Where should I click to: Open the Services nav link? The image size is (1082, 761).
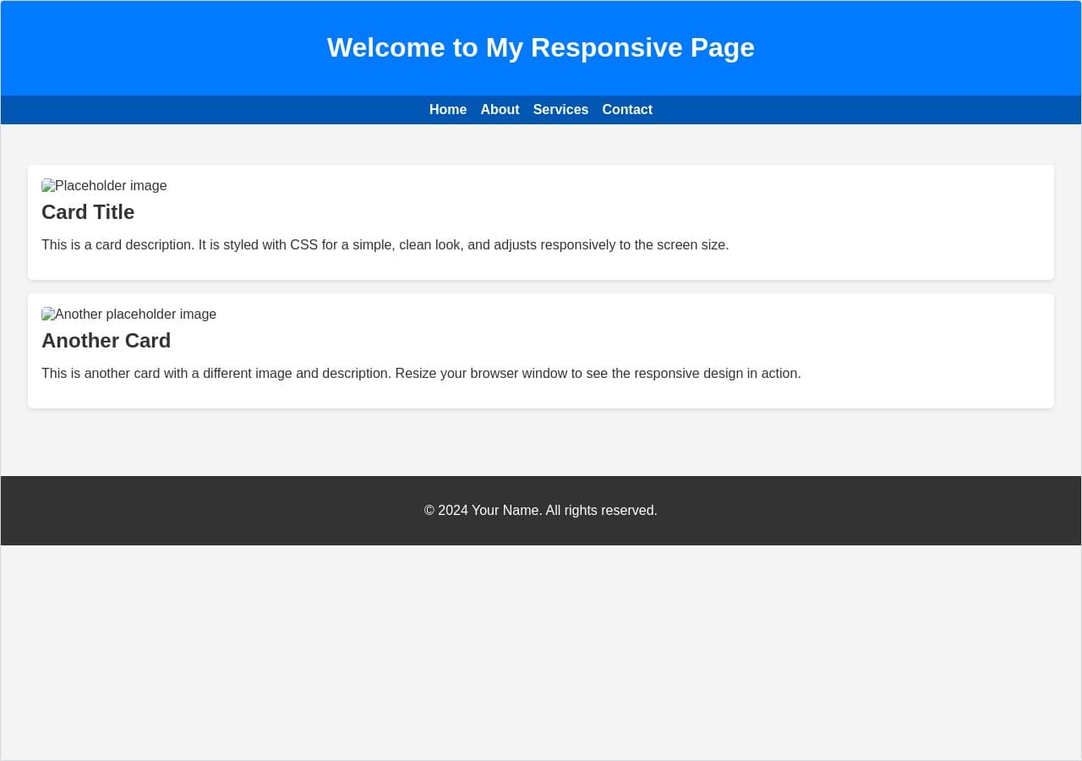click(560, 109)
